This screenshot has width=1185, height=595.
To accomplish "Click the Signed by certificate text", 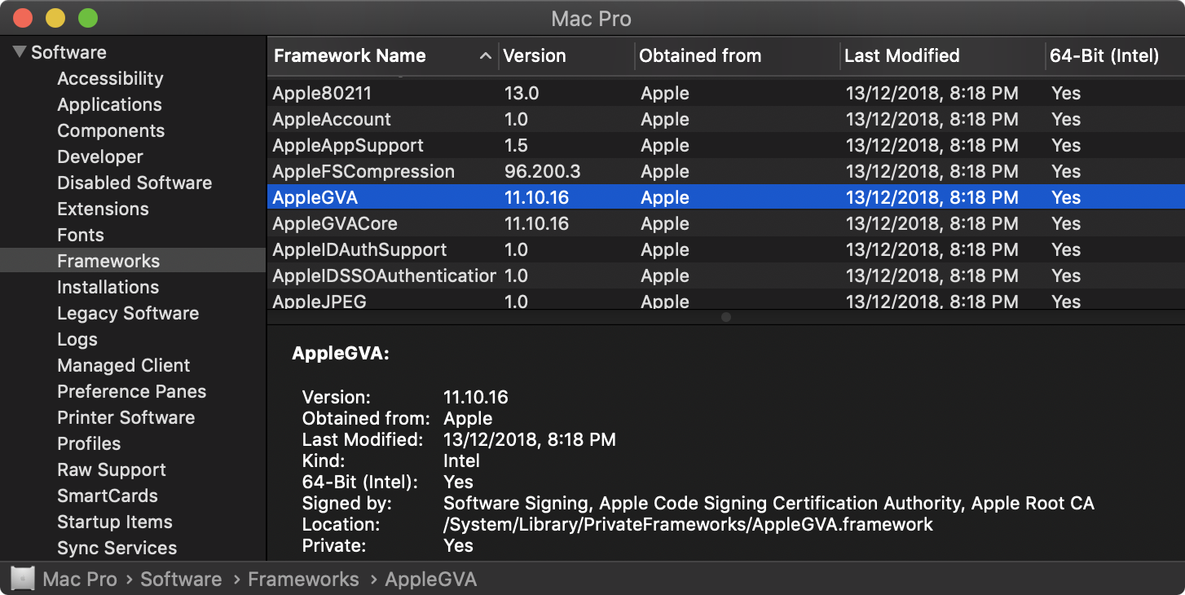I will (769, 503).
